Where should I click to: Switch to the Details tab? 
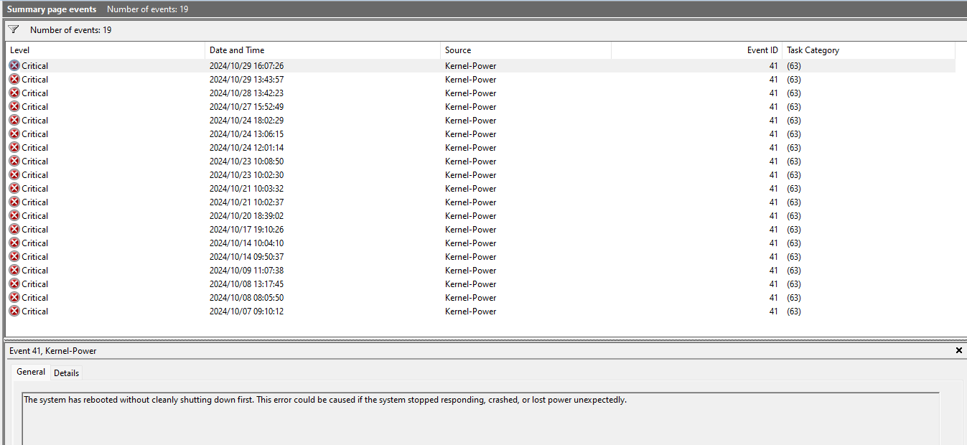(66, 373)
